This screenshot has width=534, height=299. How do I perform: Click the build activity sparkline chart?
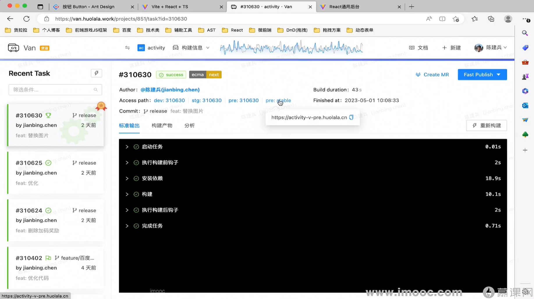coord(291,48)
